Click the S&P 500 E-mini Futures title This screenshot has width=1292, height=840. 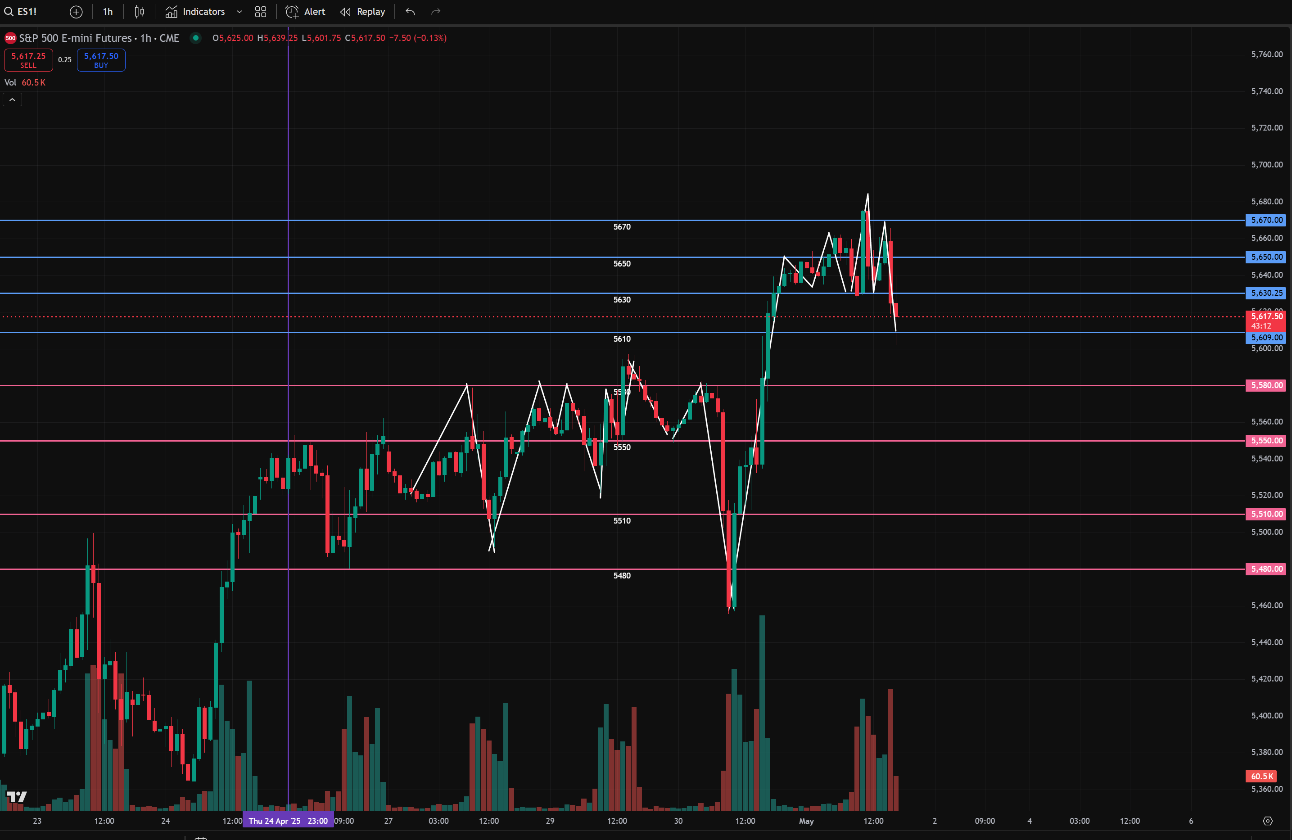click(75, 38)
